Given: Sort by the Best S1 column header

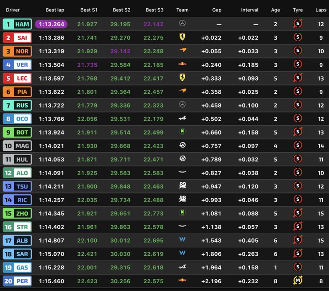Looking at the screenshot, I should click(89, 10).
